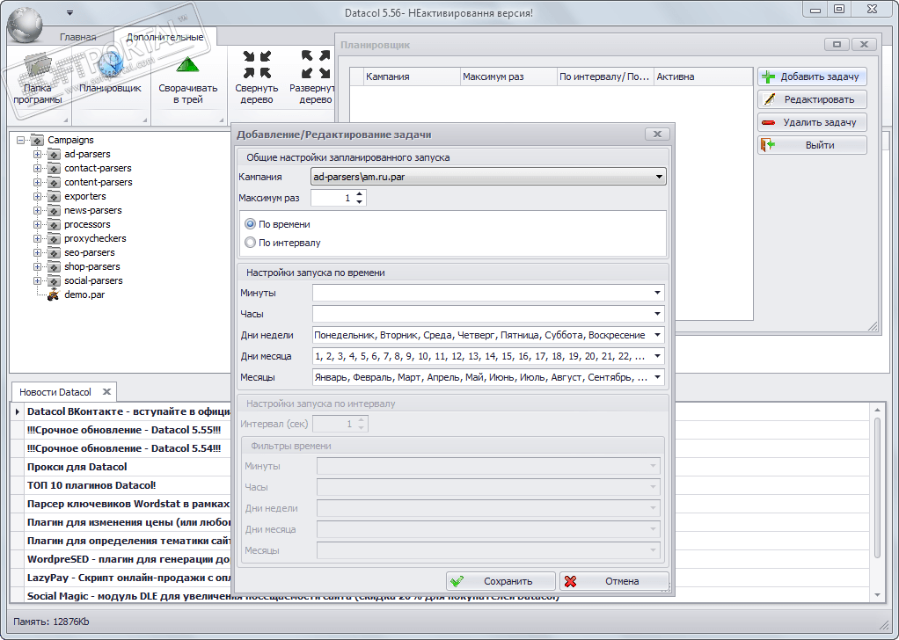899x640 pixels.
Task: Click the По интервалу column header
Action: tap(605, 76)
